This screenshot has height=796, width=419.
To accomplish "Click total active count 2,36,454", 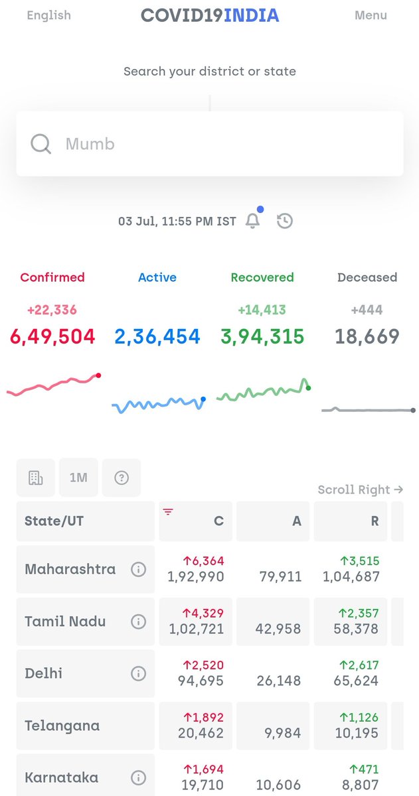I will click(x=157, y=336).
